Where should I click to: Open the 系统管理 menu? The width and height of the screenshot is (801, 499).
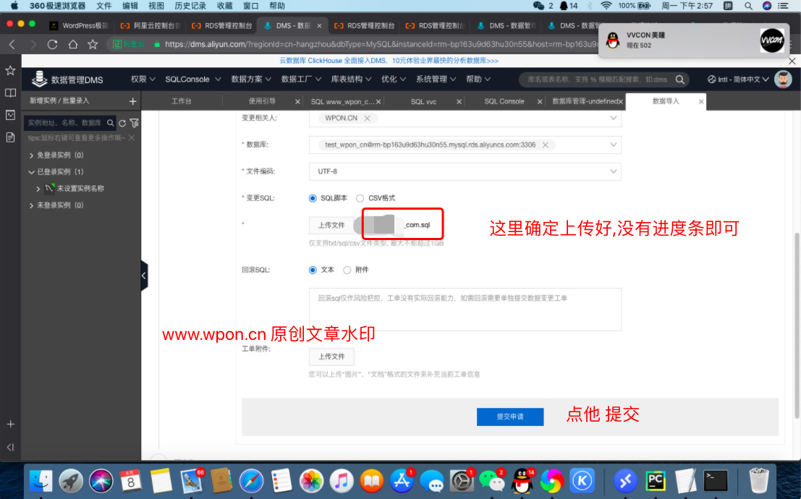(436, 79)
